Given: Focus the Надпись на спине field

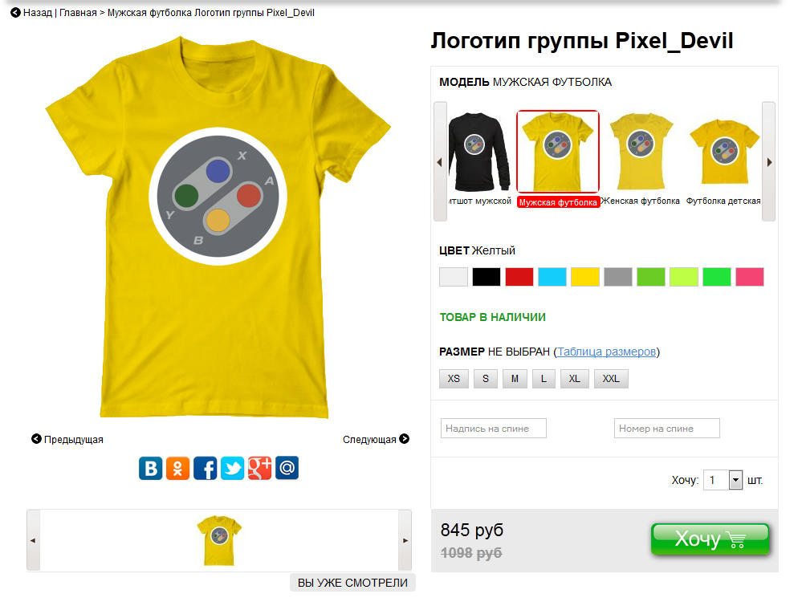Looking at the screenshot, I should 494,429.
